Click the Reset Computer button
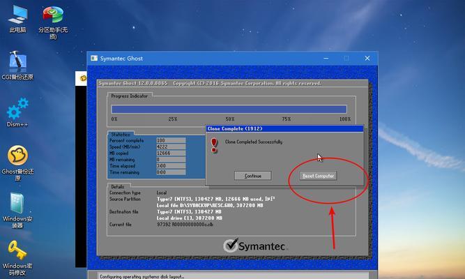The width and height of the screenshot is (465, 279). coord(318,176)
